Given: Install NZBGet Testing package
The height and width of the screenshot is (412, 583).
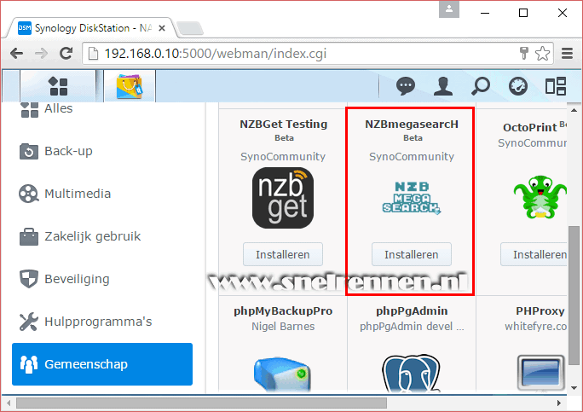Looking at the screenshot, I should pyautogui.click(x=283, y=254).
